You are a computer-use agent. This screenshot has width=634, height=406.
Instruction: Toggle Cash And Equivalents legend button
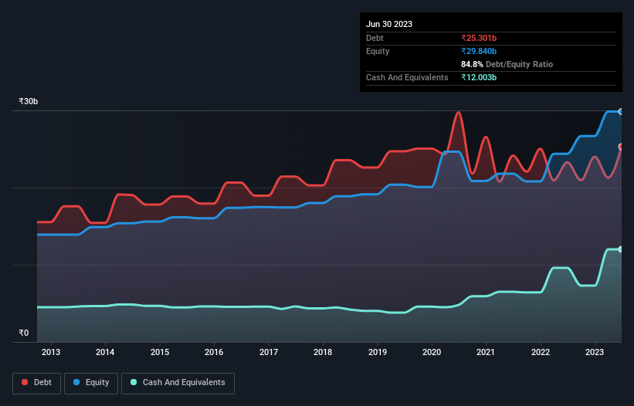(x=178, y=383)
